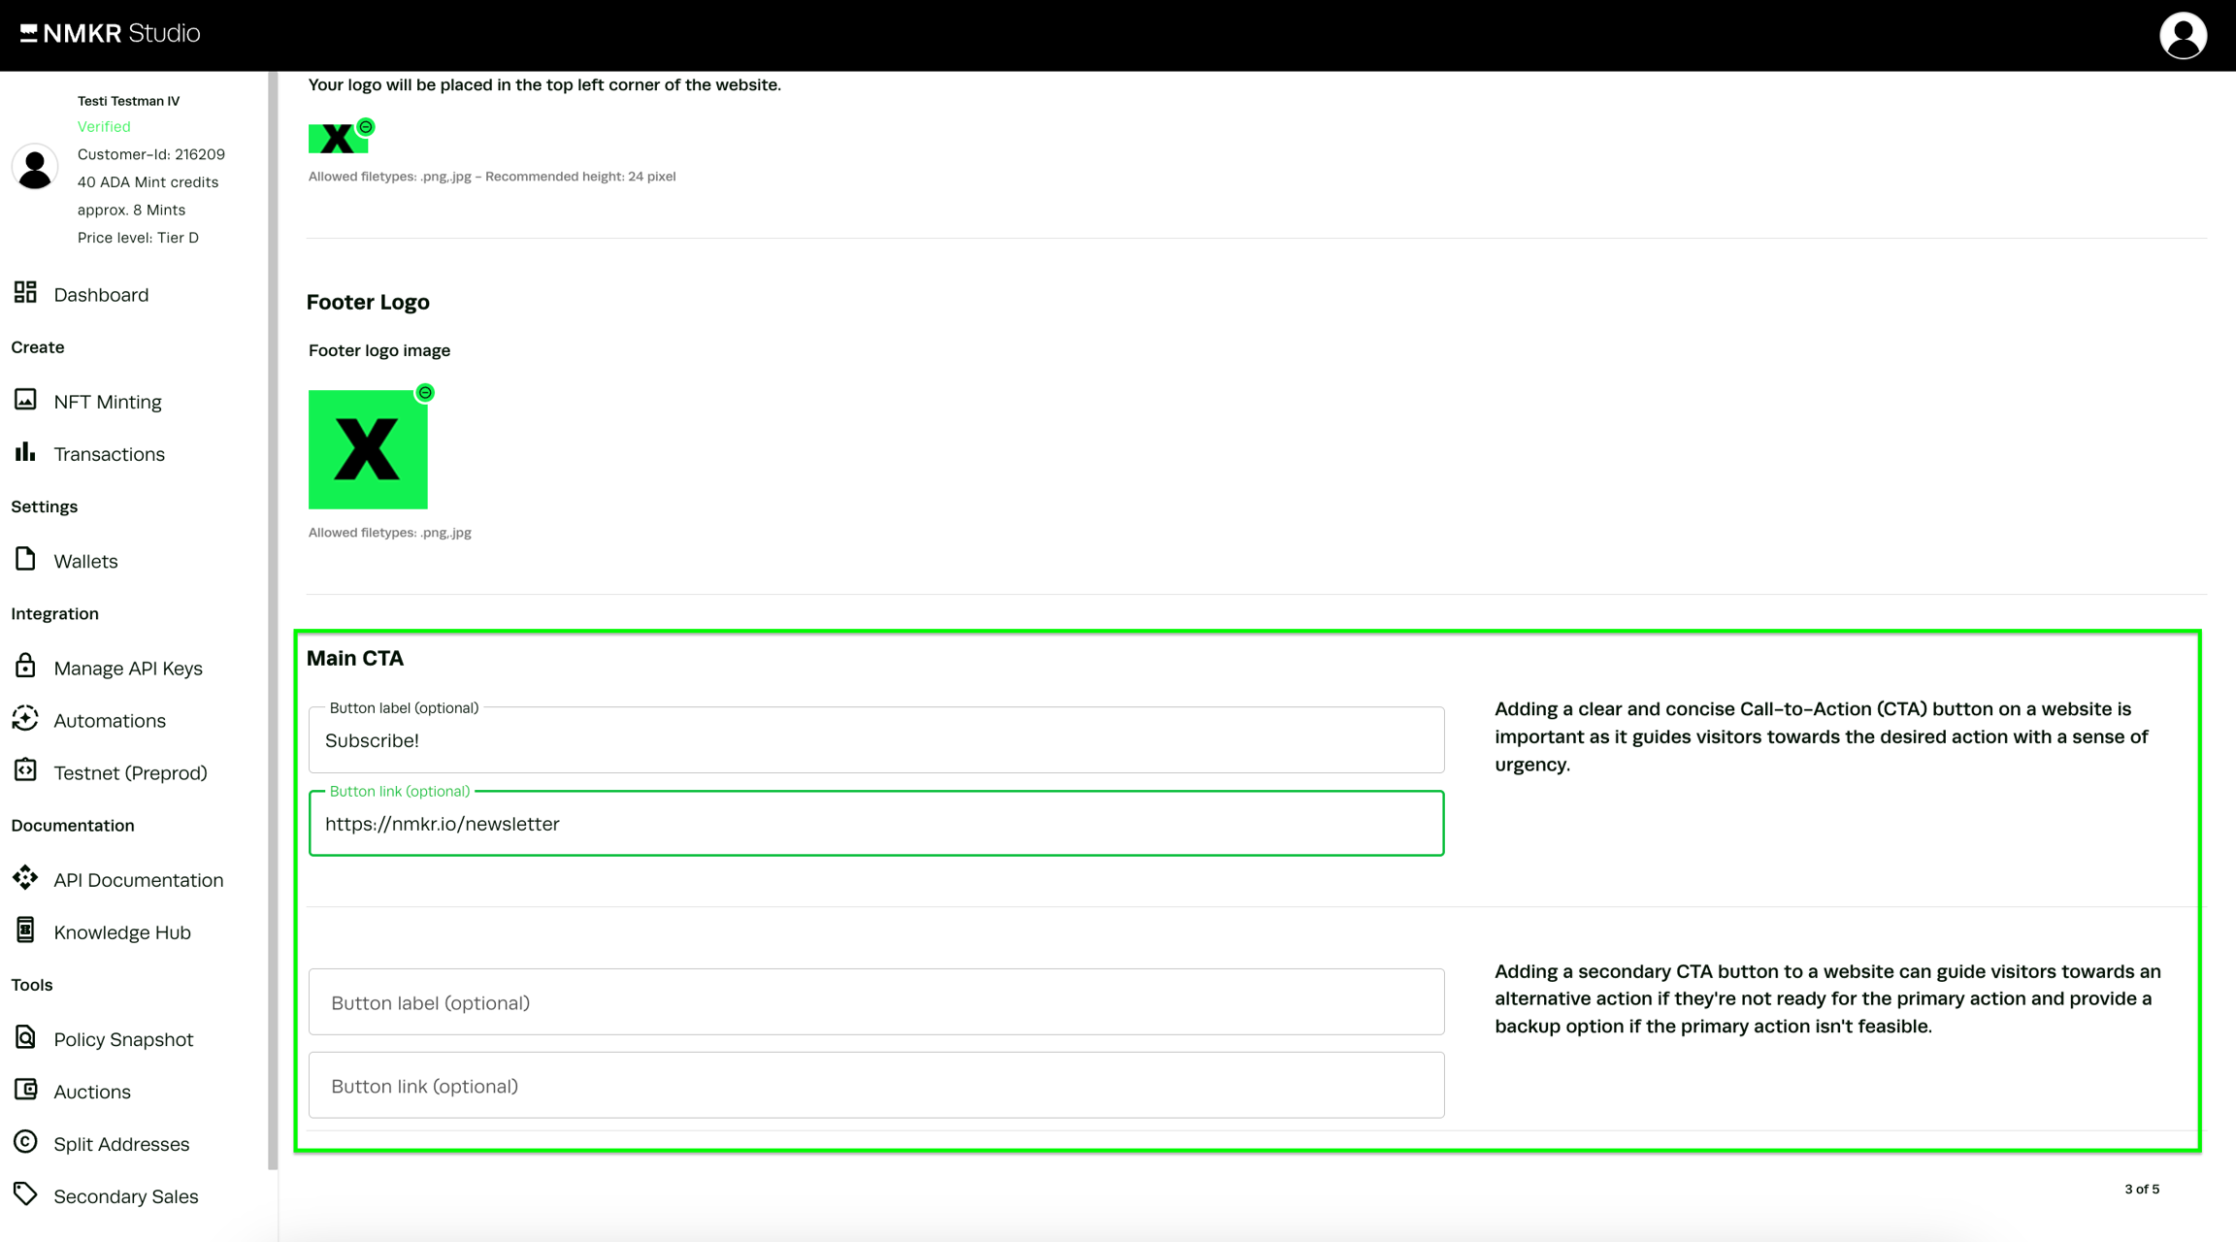Remove the header logo image
Viewport: 2236px width, 1242px height.
[366, 127]
